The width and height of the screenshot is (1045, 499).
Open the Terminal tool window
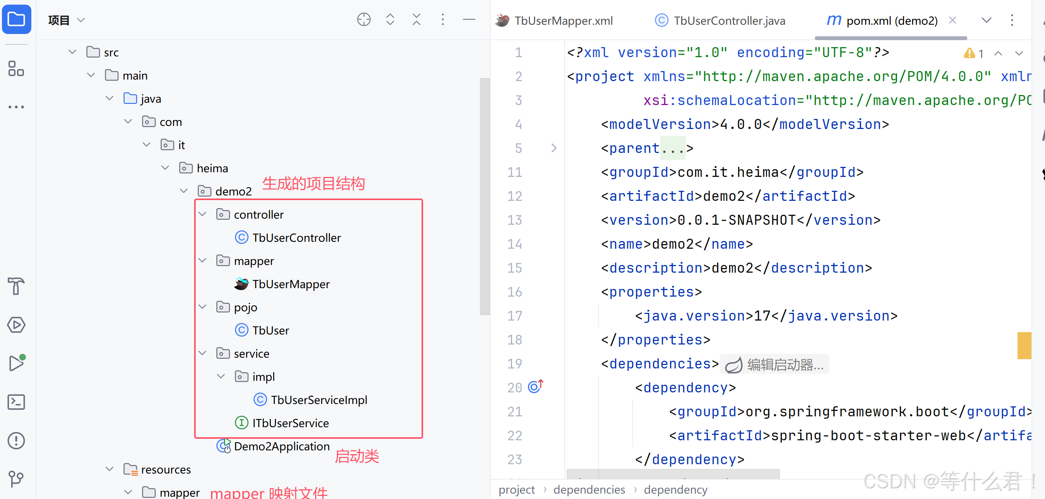click(16, 402)
